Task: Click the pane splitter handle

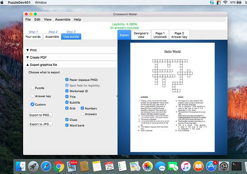Action: [117, 96]
